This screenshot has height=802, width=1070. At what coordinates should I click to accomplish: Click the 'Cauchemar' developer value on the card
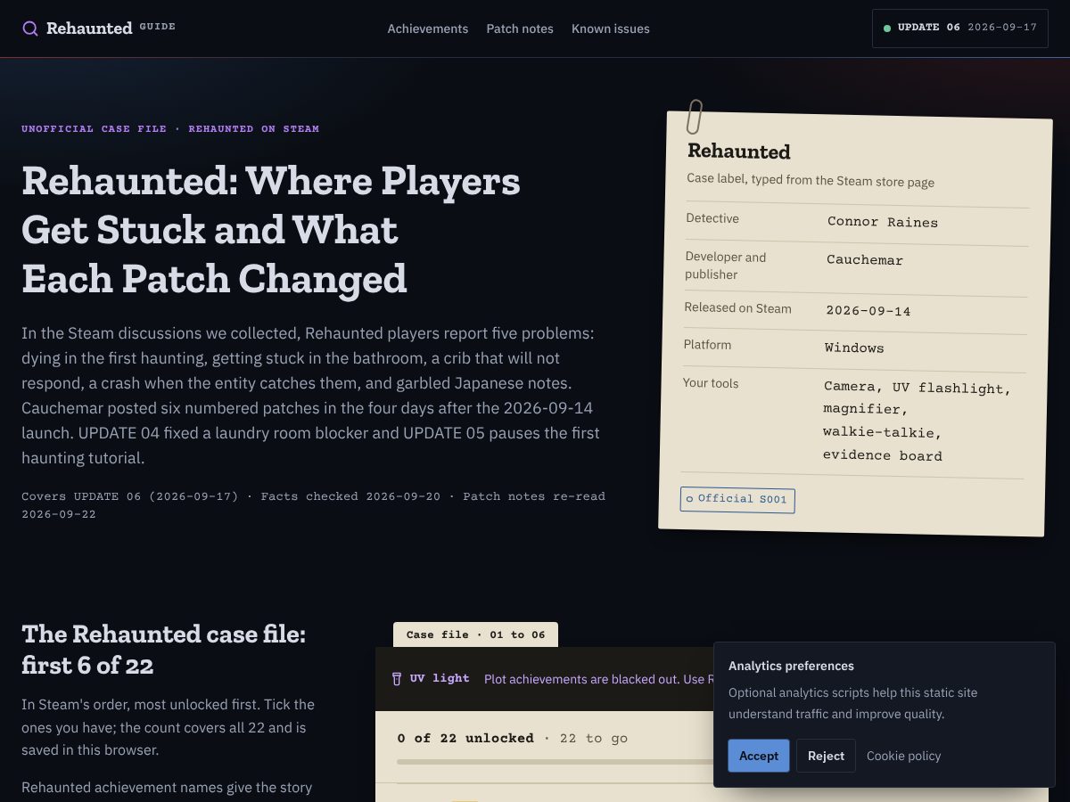coord(865,260)
